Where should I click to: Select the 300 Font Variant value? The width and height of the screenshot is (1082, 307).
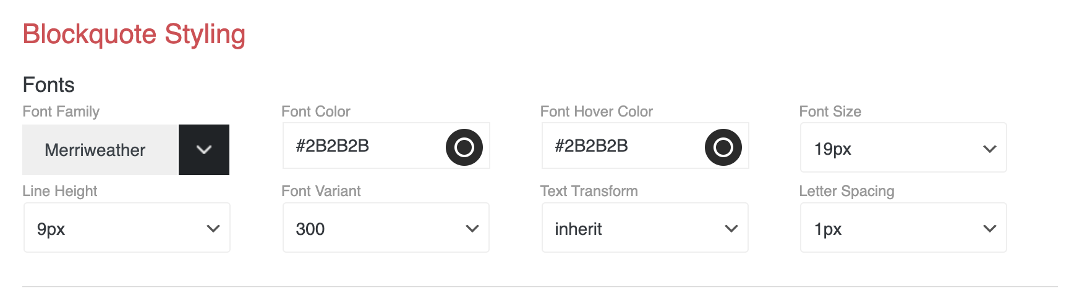(310, 229)
